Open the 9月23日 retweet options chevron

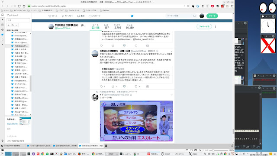pyautogui.click(x=171, y=95)
